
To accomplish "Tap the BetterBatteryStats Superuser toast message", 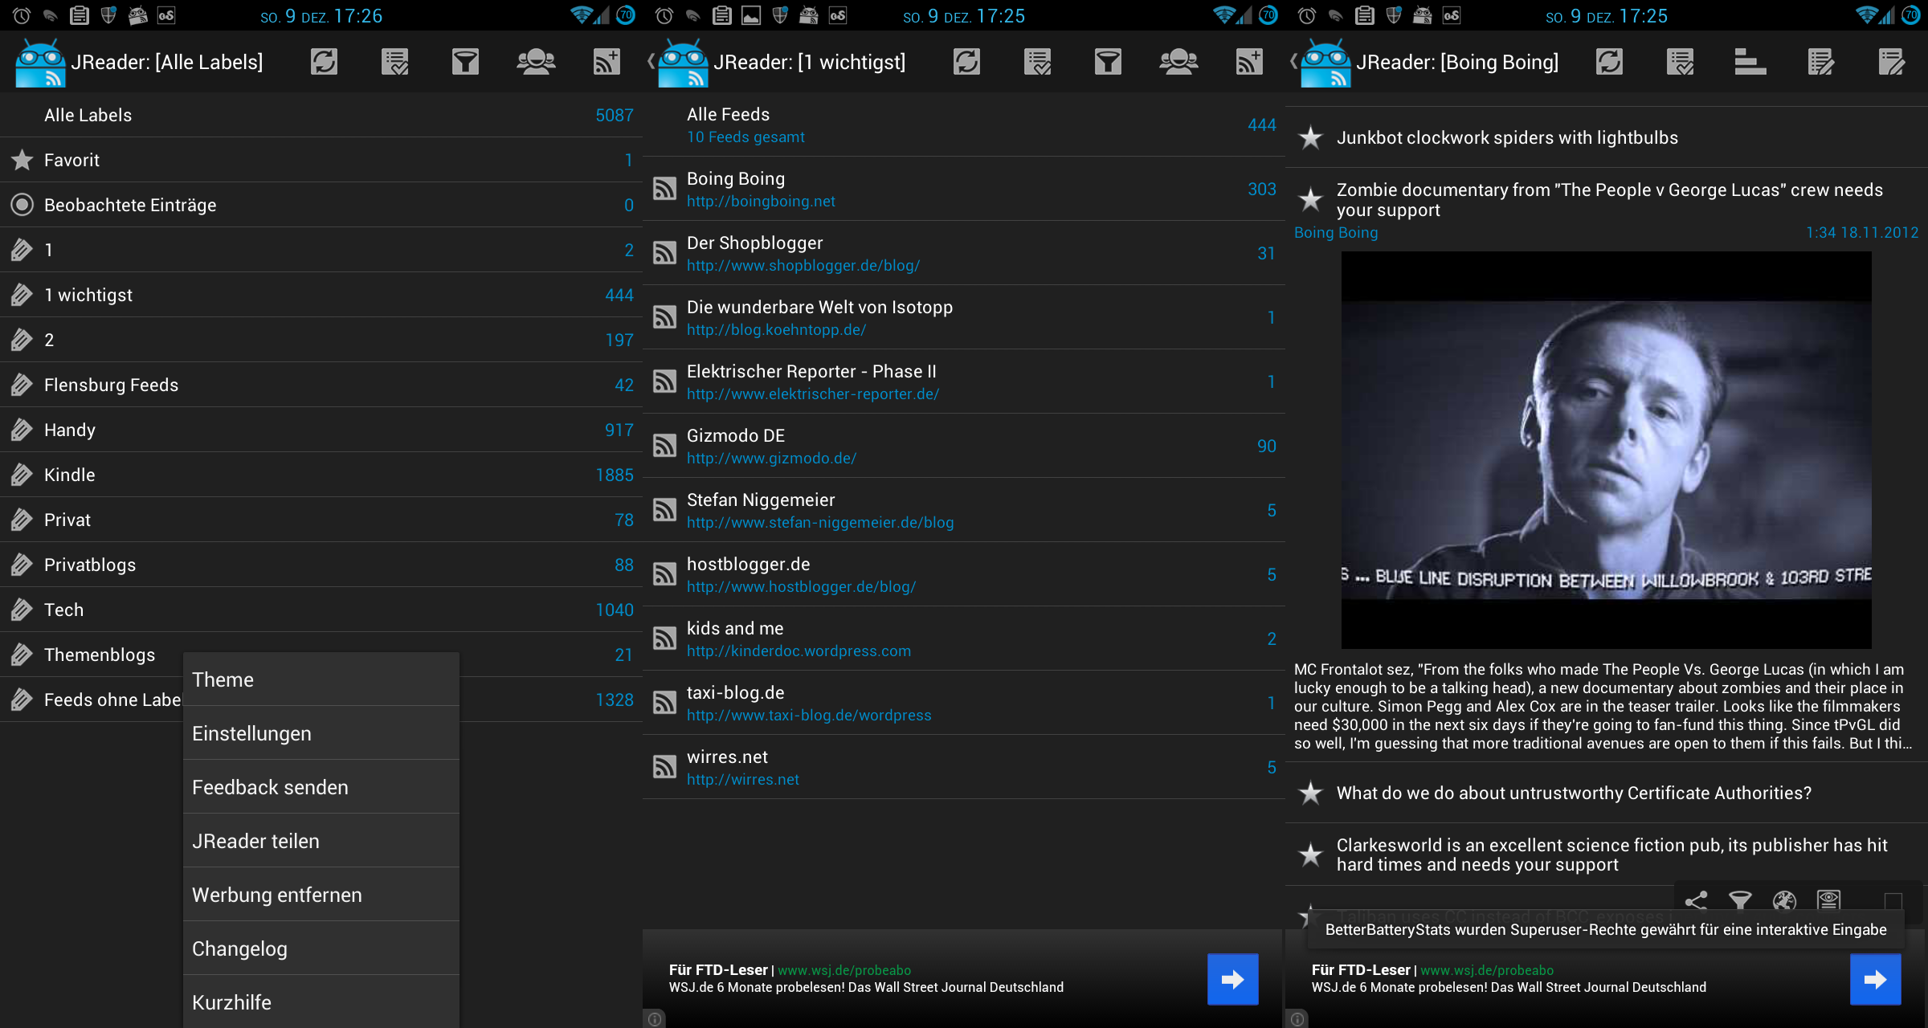I will pyautogui.click(x=1606, y=929).
